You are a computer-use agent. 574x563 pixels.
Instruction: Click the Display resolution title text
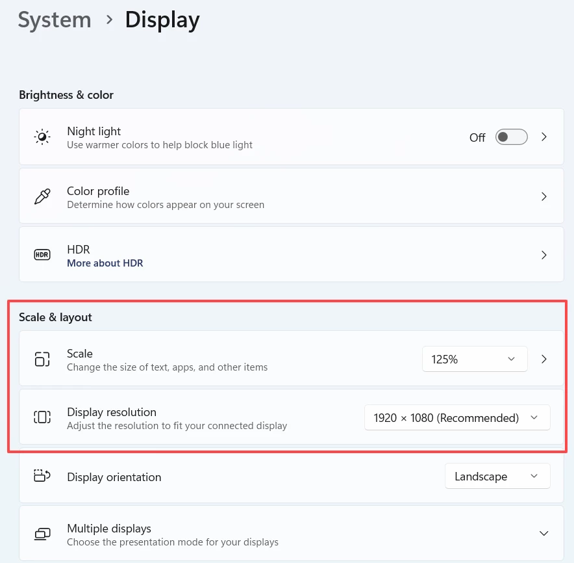coord(112,412)
